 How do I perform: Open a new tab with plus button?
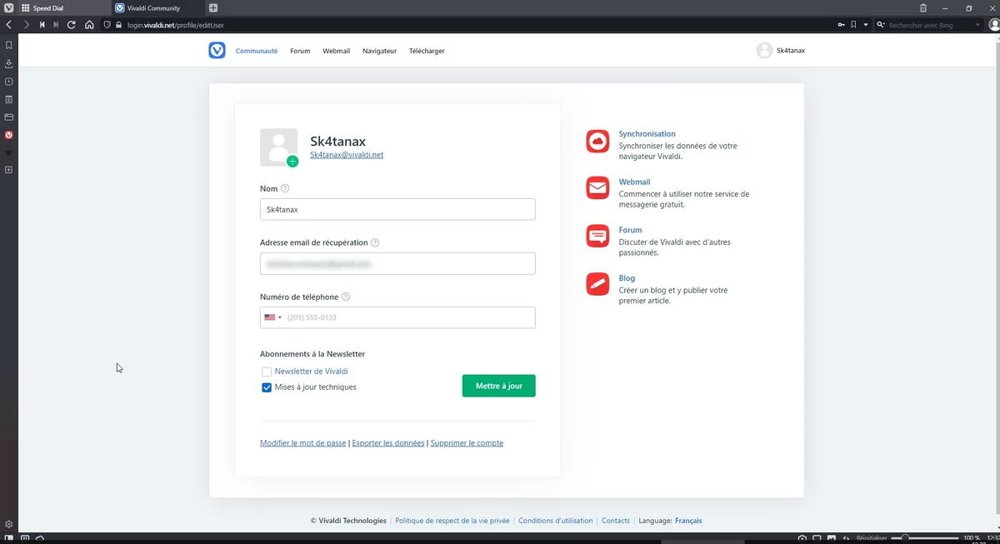(x=213, y=7)
